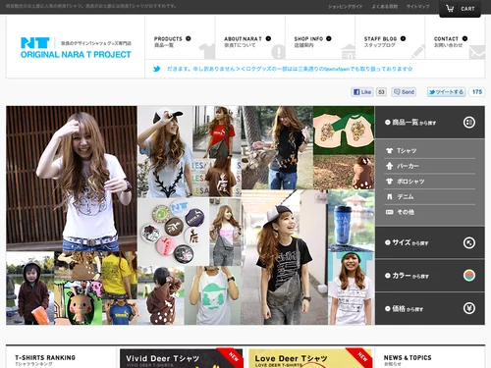The image size is (491, 368).
Task: Click the pencil icon in STAFF BLOG
Action: click(417, 52)
